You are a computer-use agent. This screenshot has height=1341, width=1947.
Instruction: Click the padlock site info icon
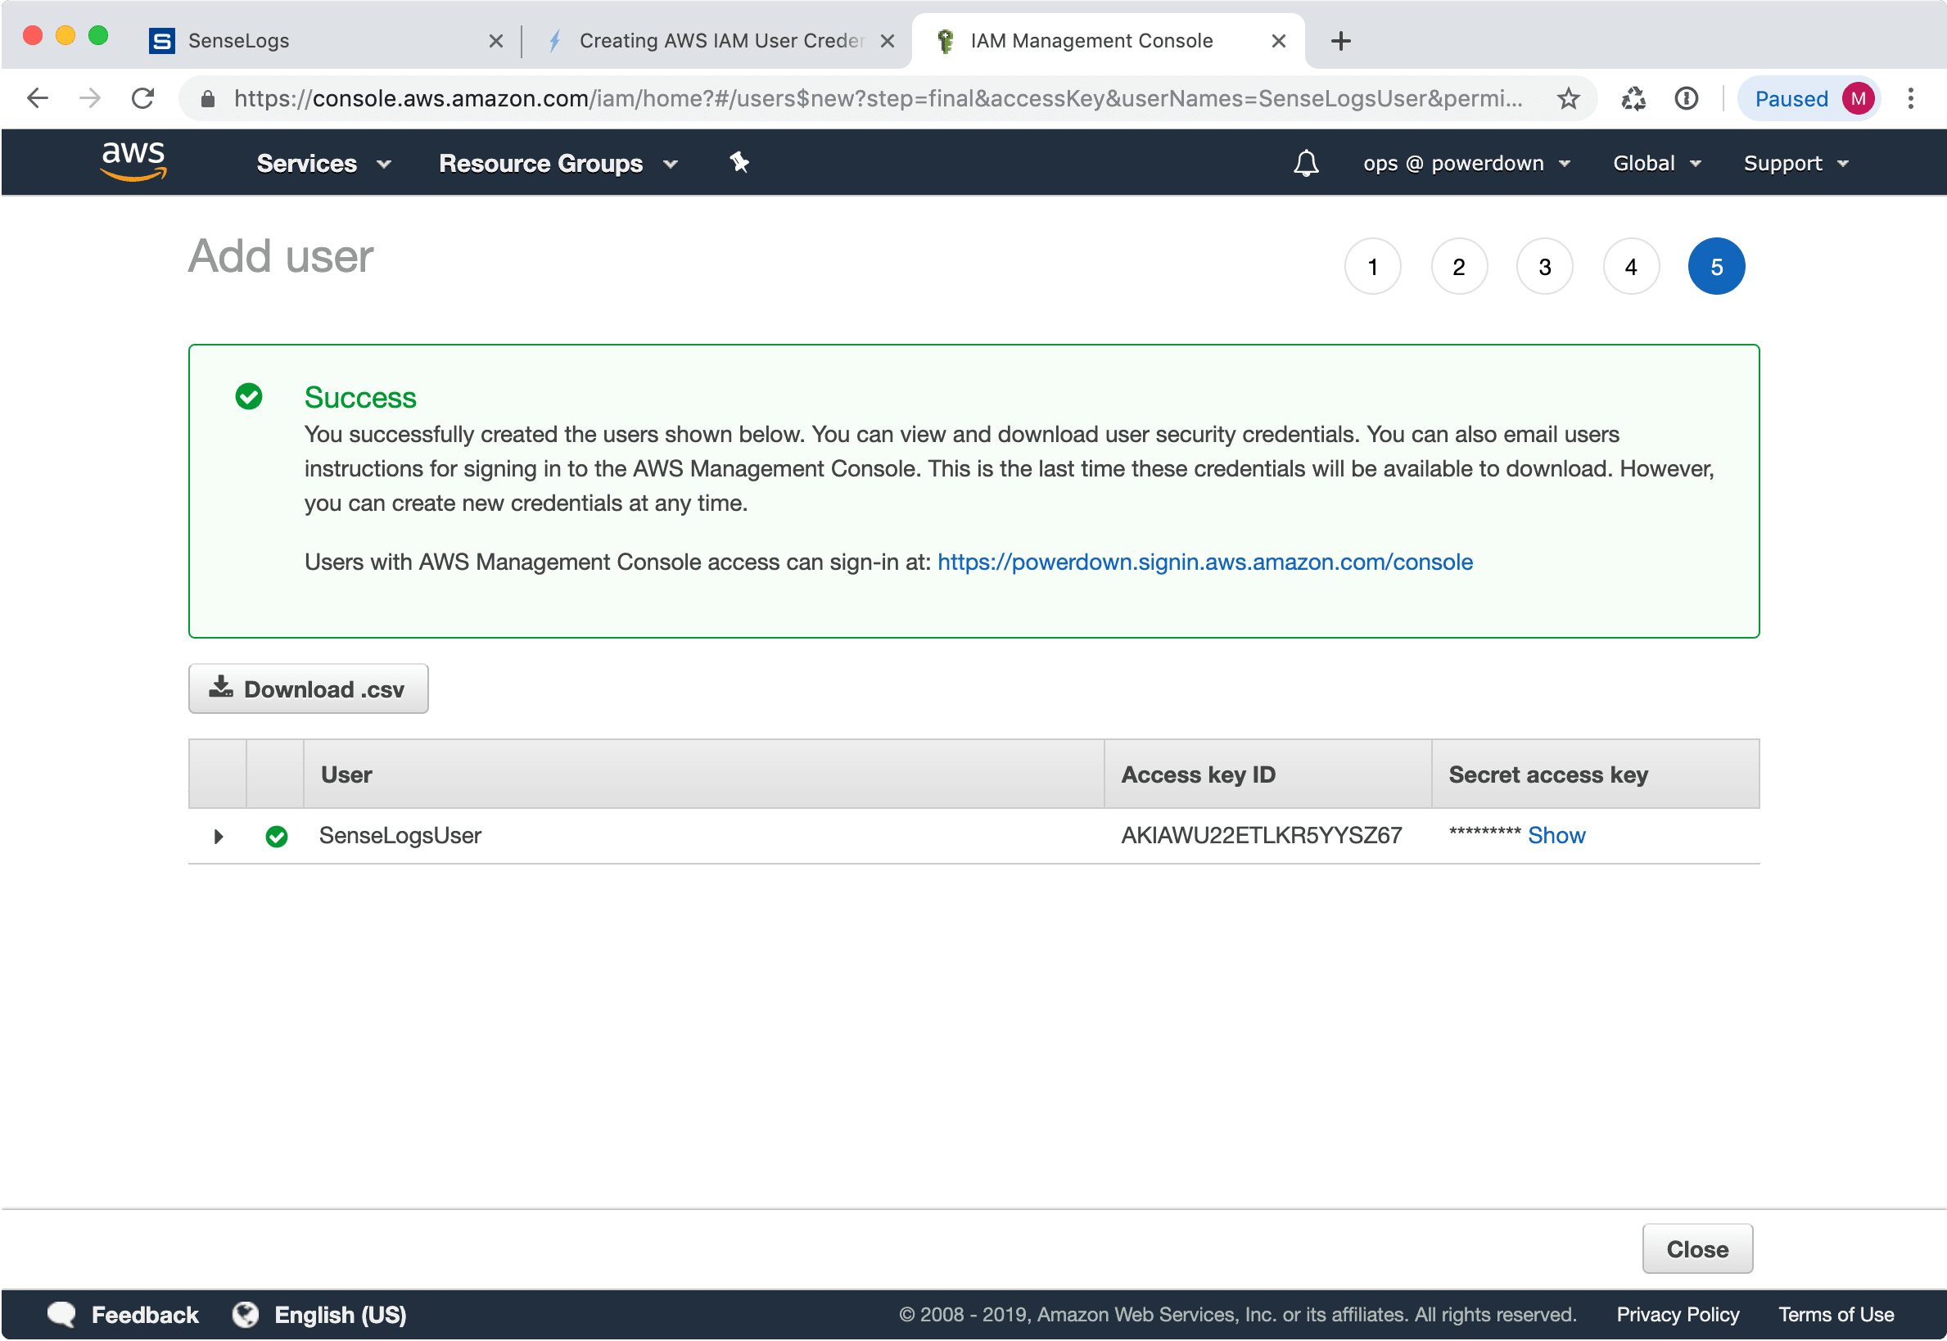coord(208,99)
